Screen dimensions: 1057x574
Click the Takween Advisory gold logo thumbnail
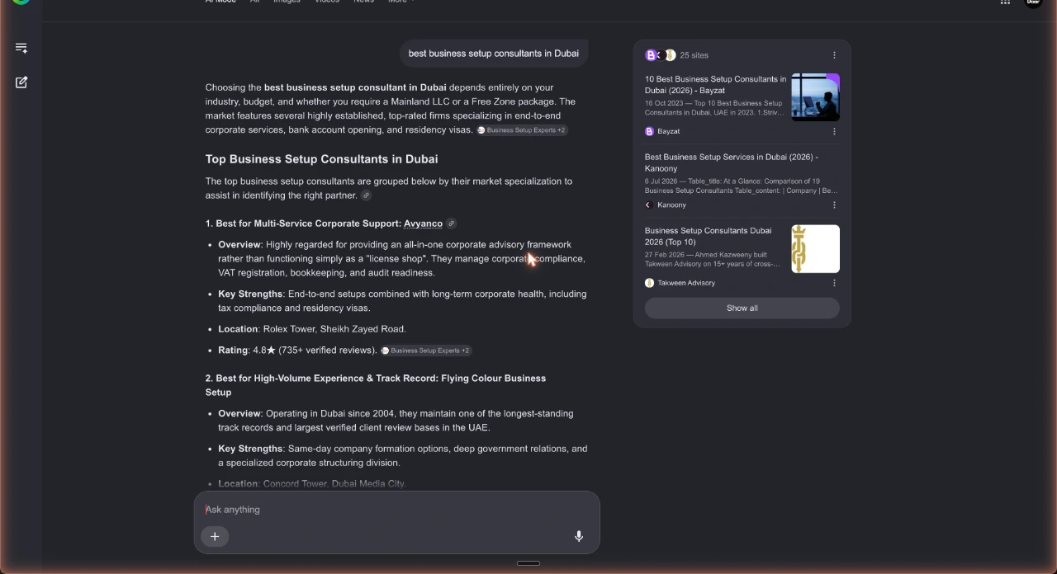[x=815, y=249]
